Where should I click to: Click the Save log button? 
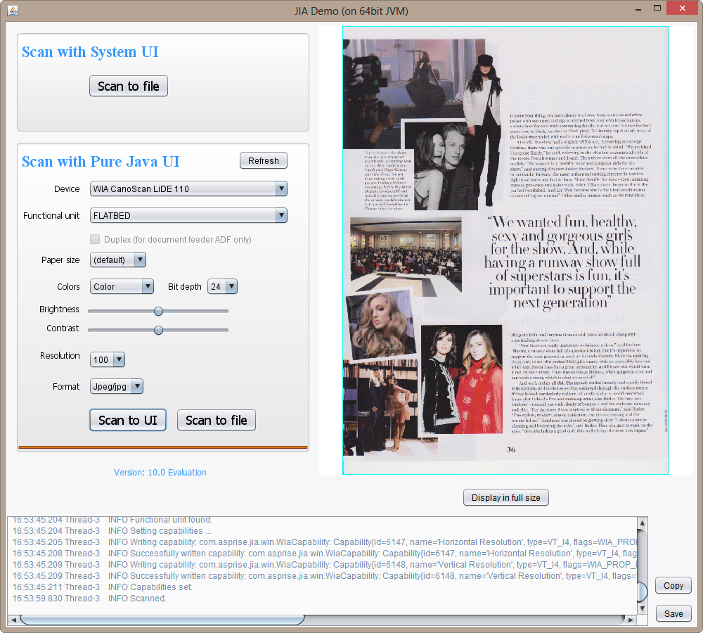[x=673, y=613]
